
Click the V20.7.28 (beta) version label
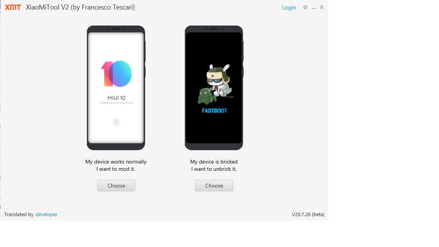[308, 214]
